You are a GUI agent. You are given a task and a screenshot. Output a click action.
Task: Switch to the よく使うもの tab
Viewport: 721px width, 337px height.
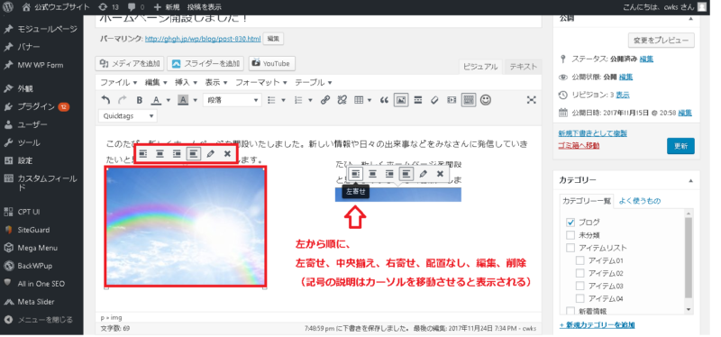pos(640,201)
